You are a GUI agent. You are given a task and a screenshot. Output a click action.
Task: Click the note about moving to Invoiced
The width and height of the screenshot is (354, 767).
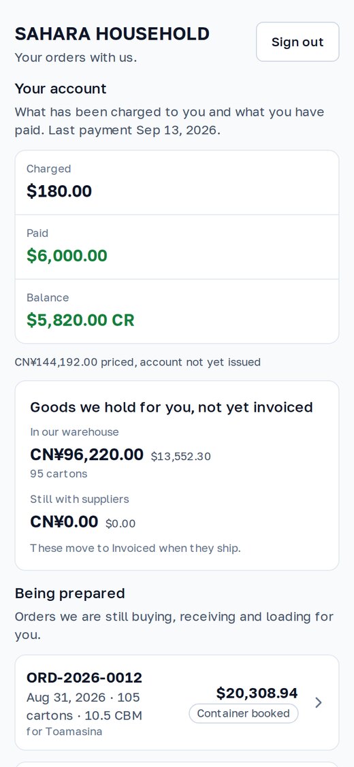[x=135, y=548]
